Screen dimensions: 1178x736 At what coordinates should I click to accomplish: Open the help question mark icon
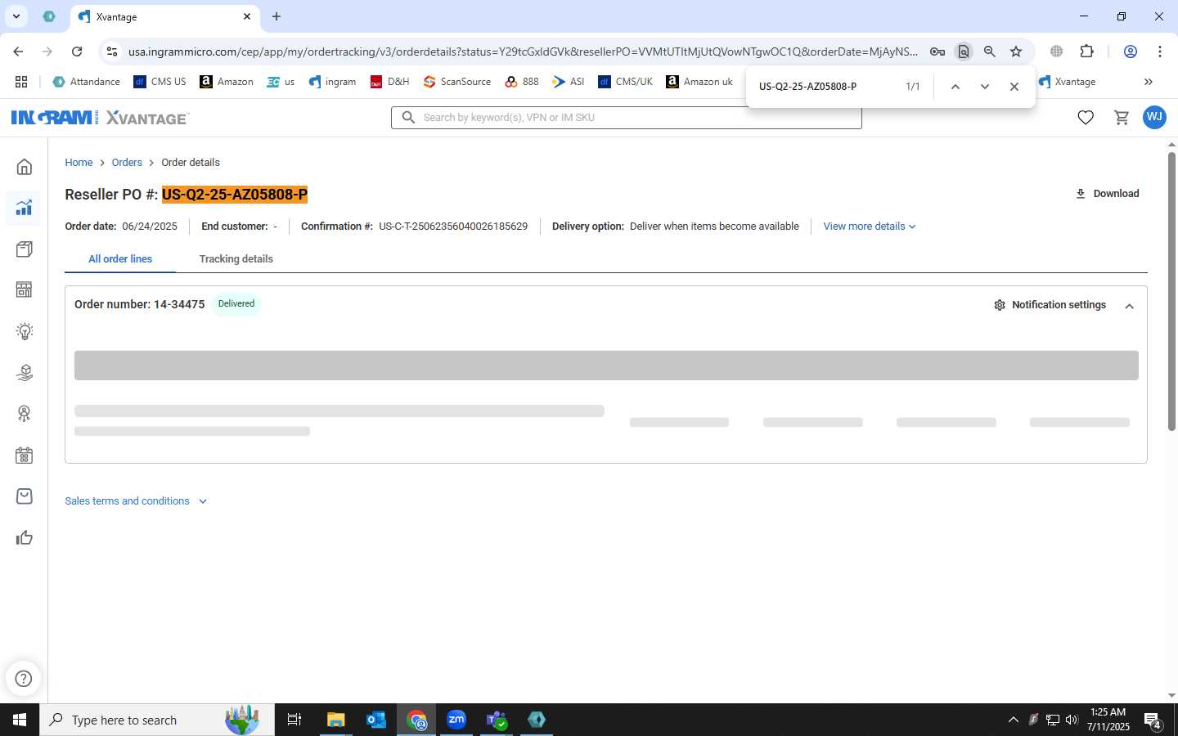(24, 679)
